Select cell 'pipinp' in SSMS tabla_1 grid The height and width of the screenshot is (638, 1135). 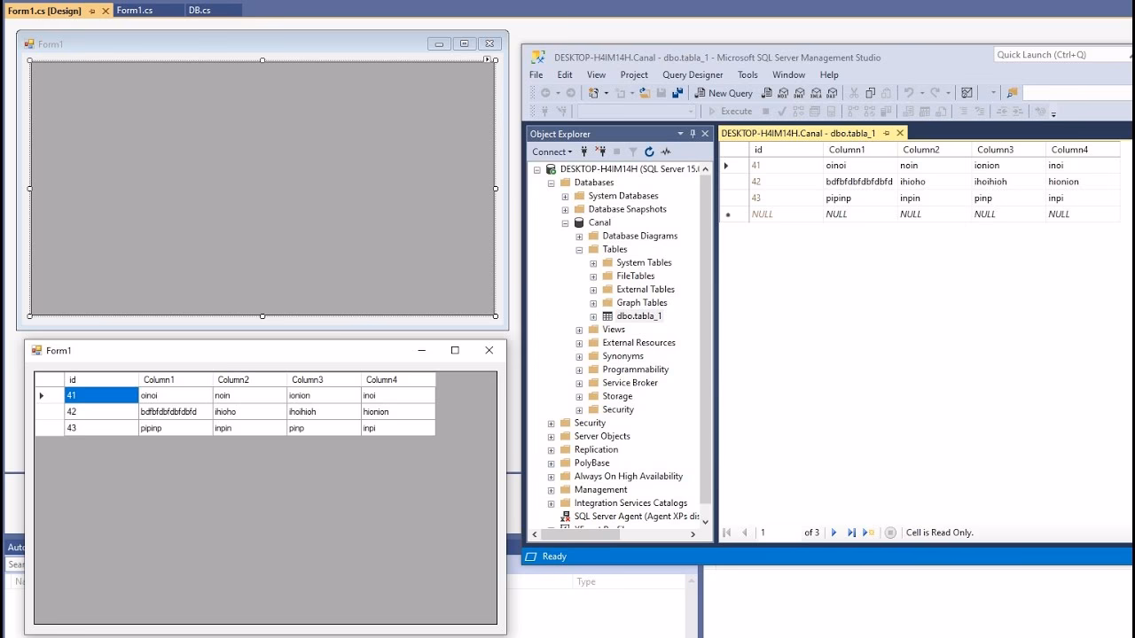click(859, 198)
